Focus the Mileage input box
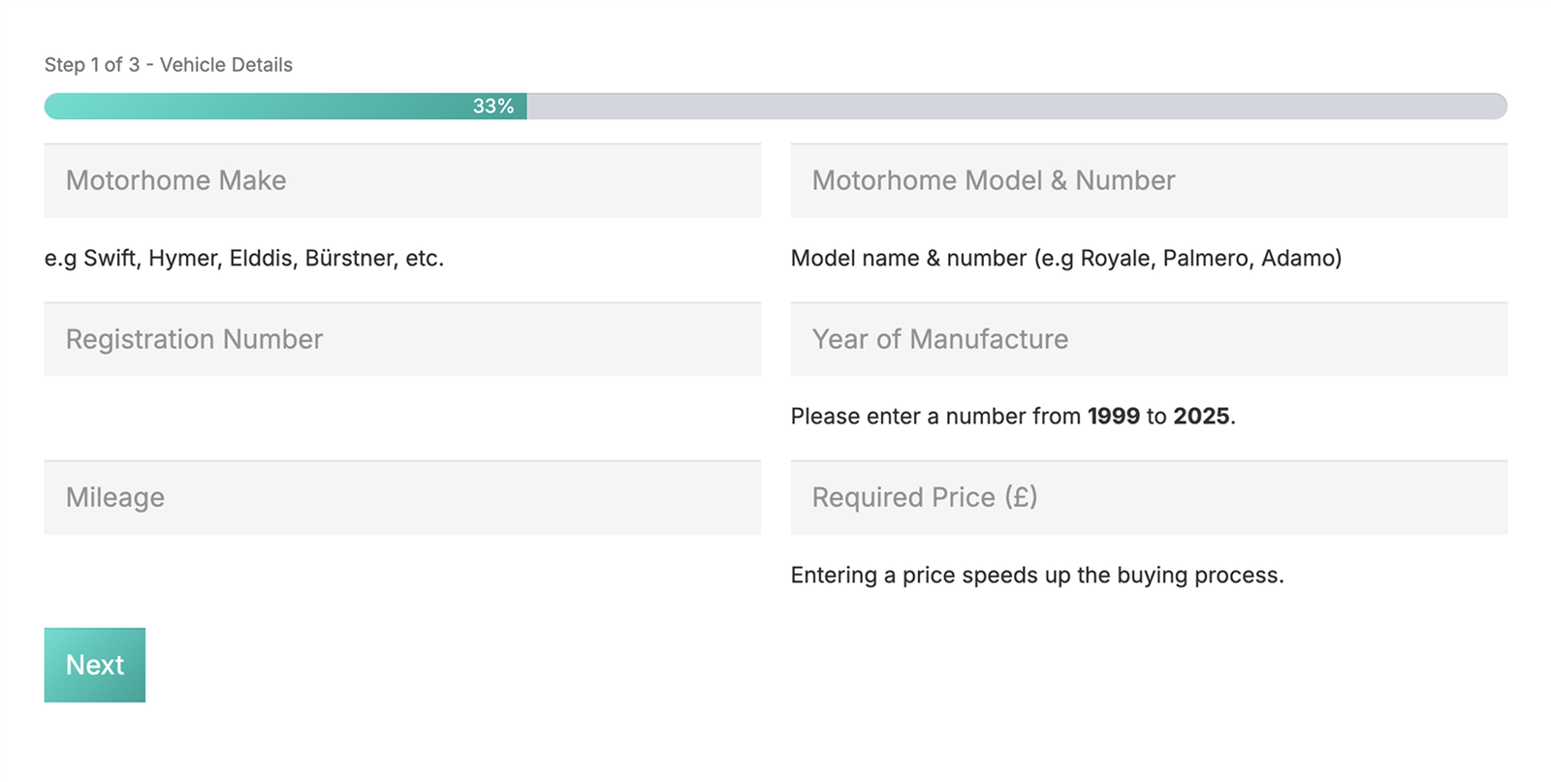This screenshot has height=782, width=1551. (x=402, y=497)
